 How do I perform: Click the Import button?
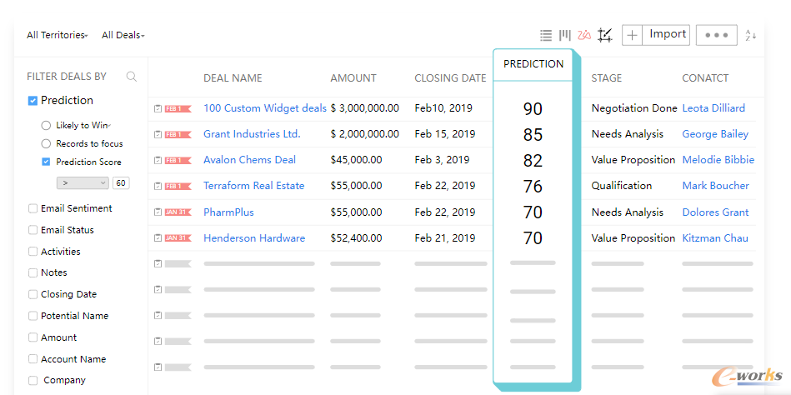668,34
